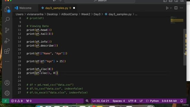Click the pd.read_csv comment line
The width and height of the screenshot is (190, 107).
coord(50,85)
